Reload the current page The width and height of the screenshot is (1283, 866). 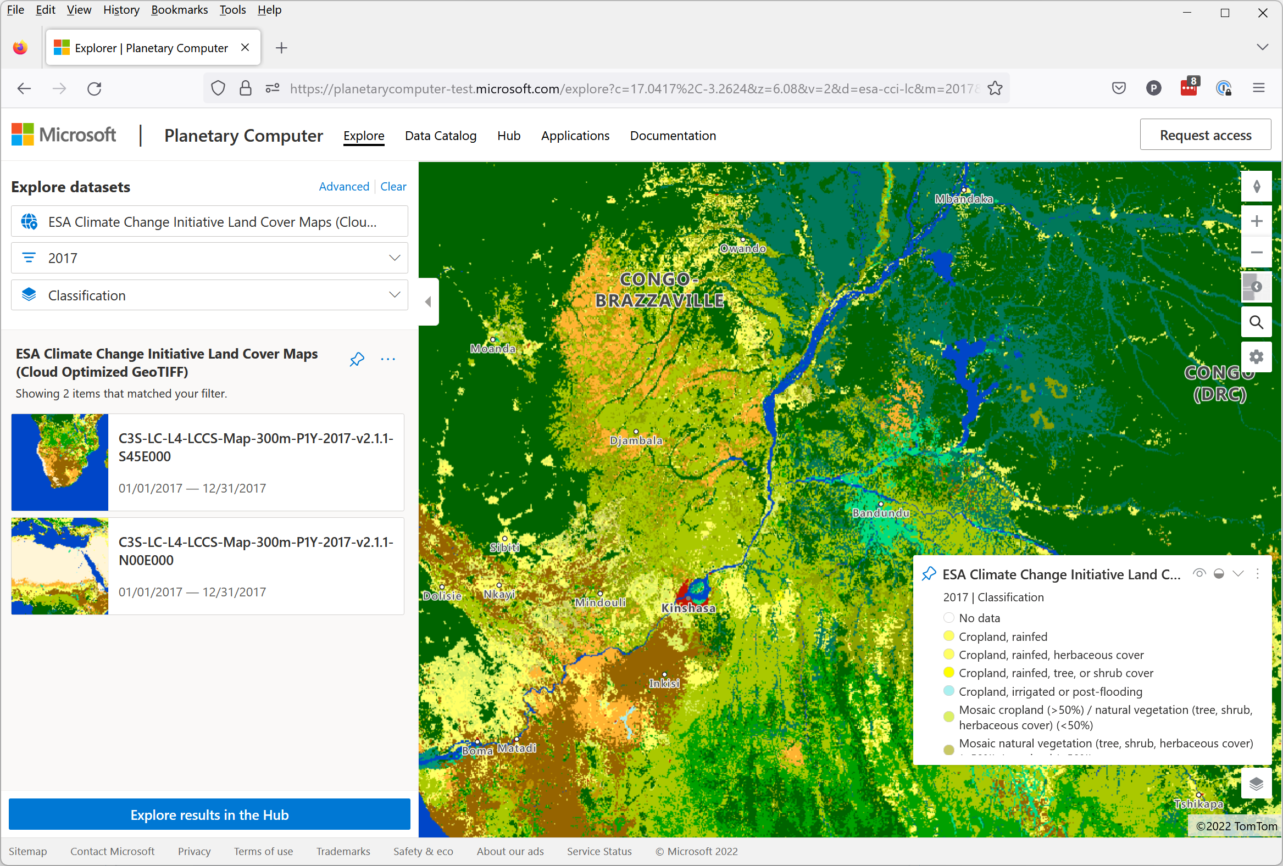pyautogui.click(x=95, y=88)
